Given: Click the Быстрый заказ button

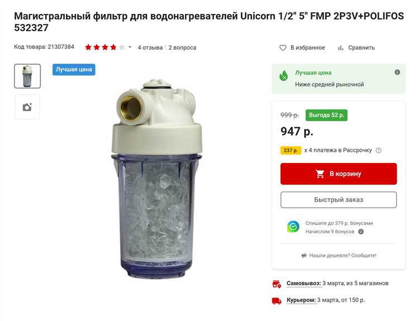Looking at the screenshot, I should [339, 200].
